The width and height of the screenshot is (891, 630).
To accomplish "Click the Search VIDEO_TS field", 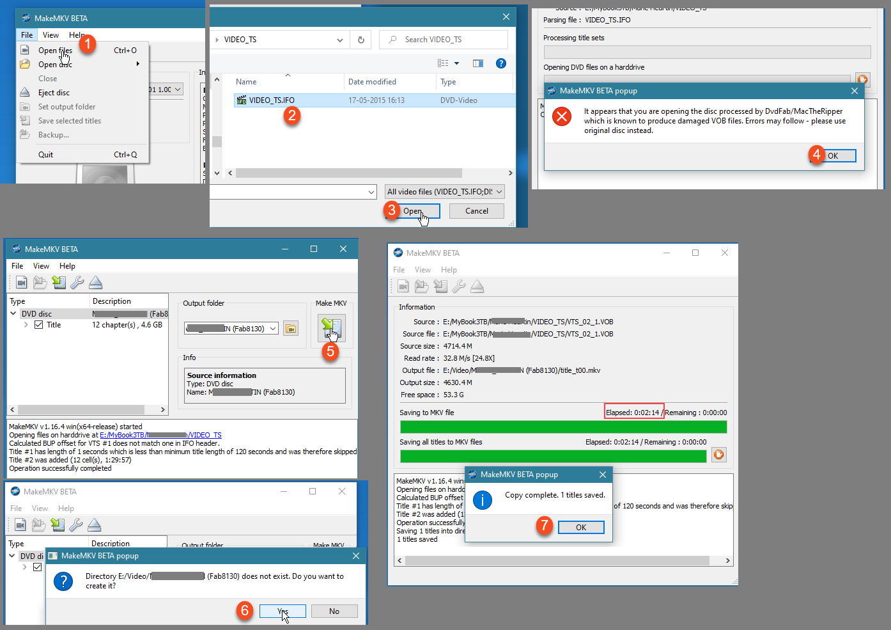I will 444,40.
